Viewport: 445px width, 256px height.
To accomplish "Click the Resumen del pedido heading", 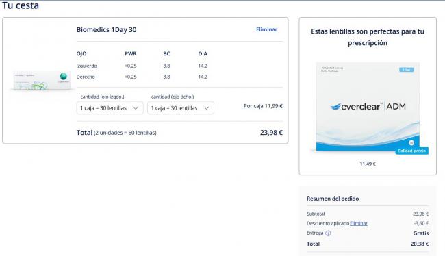I will [x=333, y=199].
